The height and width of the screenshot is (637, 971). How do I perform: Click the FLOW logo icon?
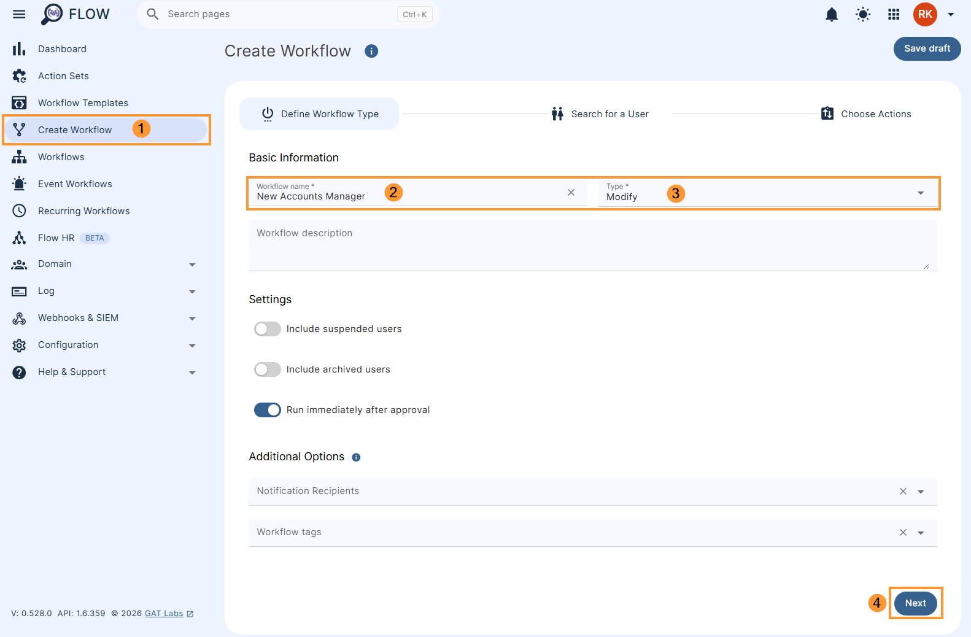(52, 14)
